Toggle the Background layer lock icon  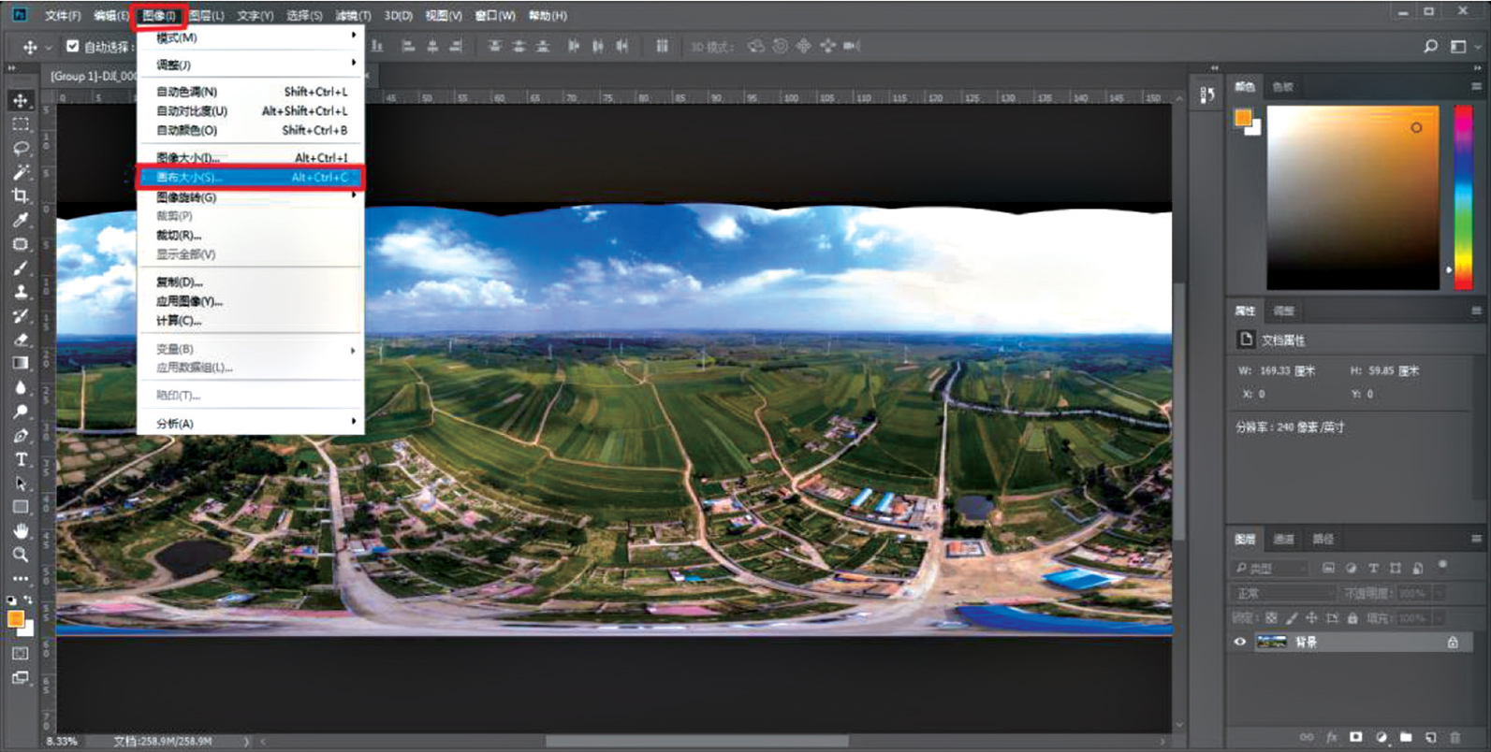click(1452, 642)
